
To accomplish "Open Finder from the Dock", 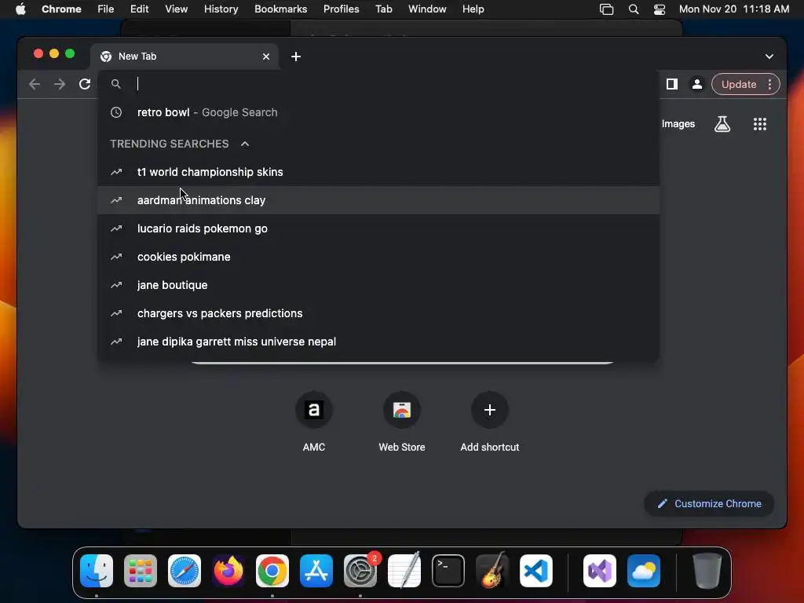I will [x=97, y=571].
